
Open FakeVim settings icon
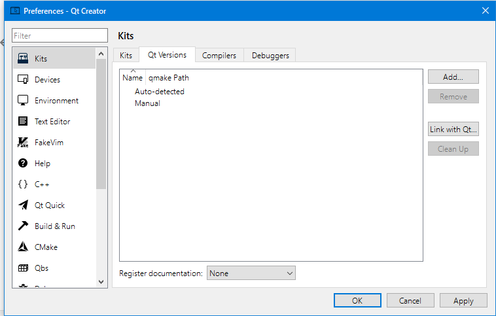coord(23,143)
